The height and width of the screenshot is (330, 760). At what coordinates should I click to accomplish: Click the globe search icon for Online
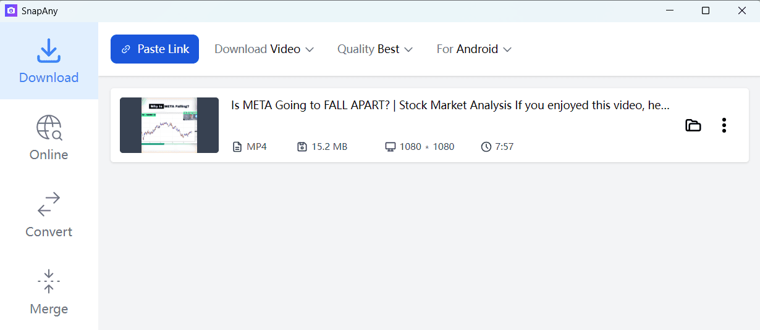49,128
